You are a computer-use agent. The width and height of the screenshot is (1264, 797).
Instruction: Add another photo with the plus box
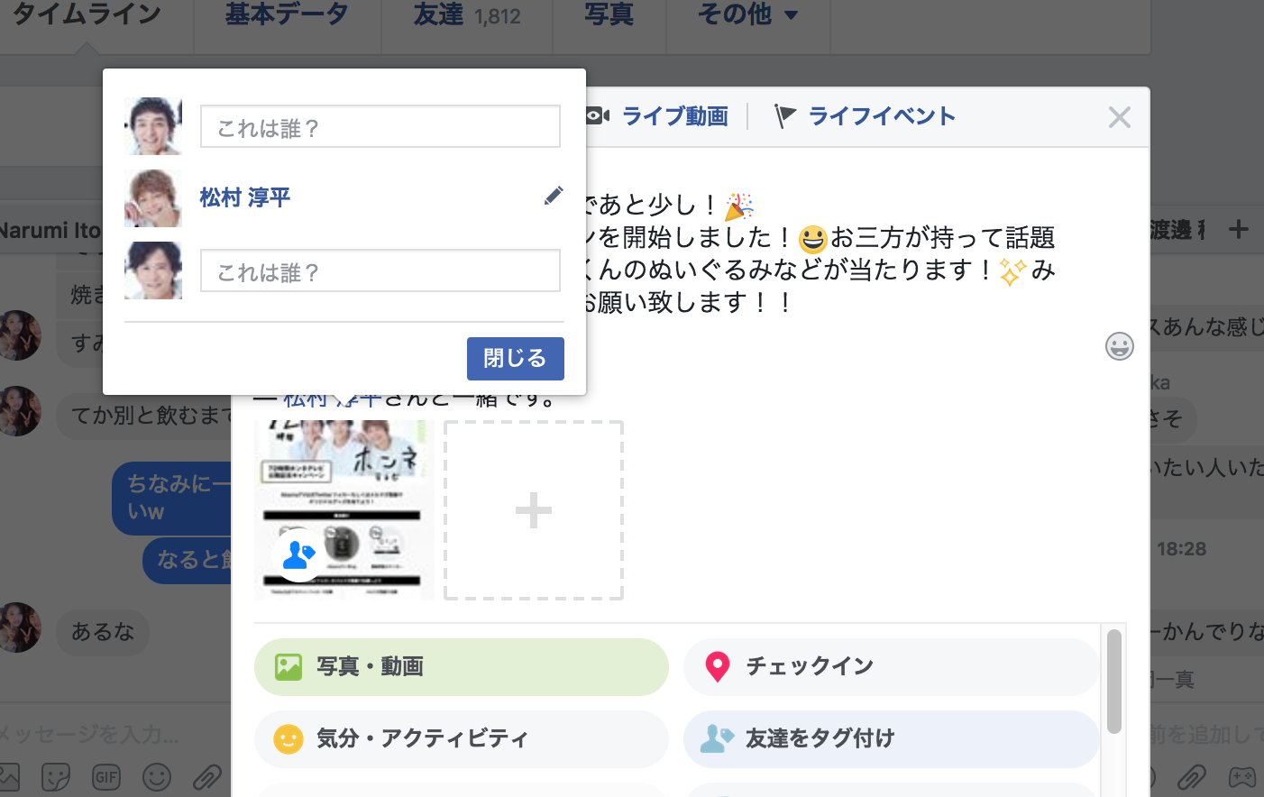coord(534,510)
